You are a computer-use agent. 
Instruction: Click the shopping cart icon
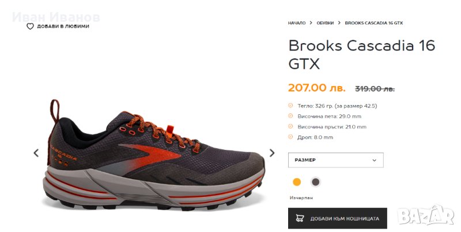[300, 218]
